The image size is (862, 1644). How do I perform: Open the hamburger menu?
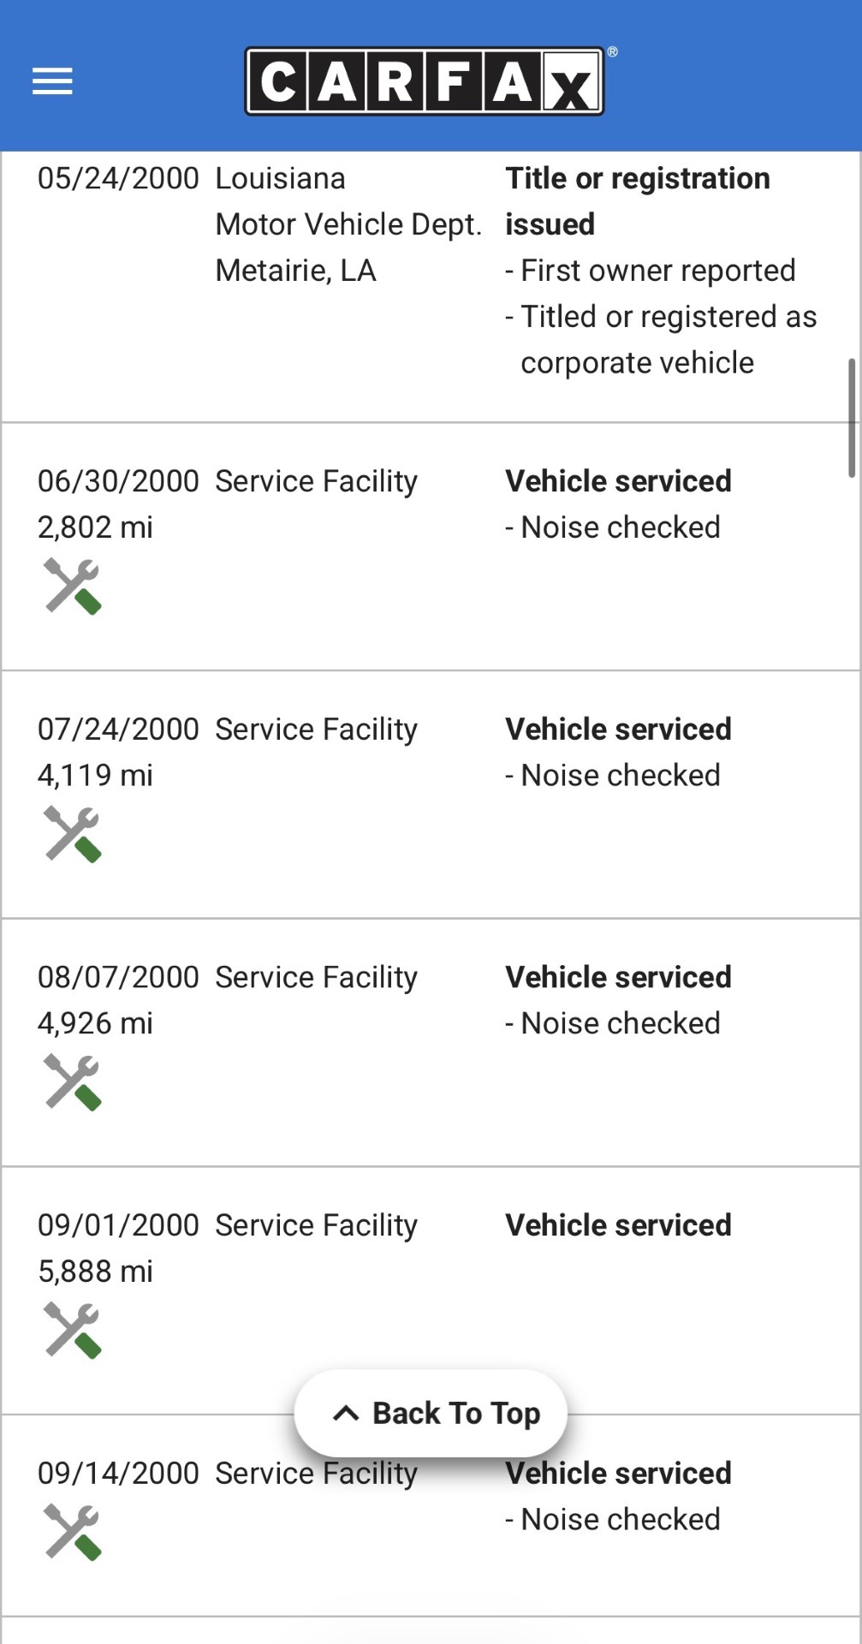(52, 81)
